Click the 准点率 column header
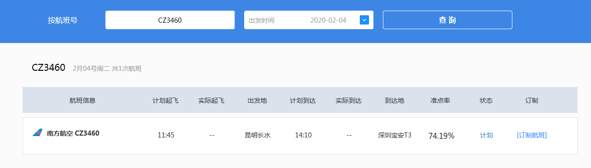591x168 pixels. [440, 100]
